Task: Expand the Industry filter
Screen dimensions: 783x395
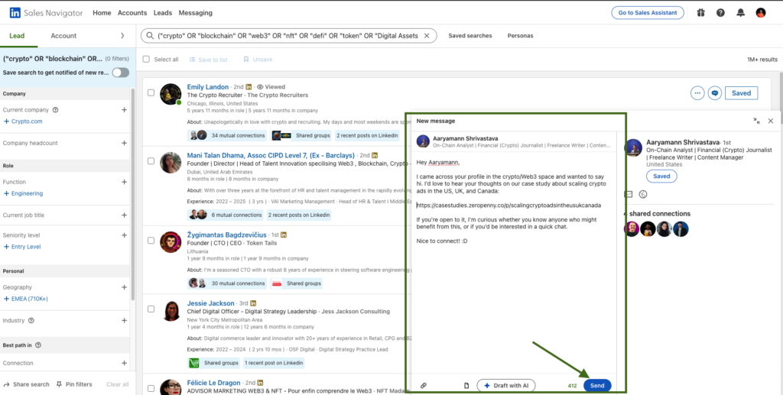Action: 124,321
